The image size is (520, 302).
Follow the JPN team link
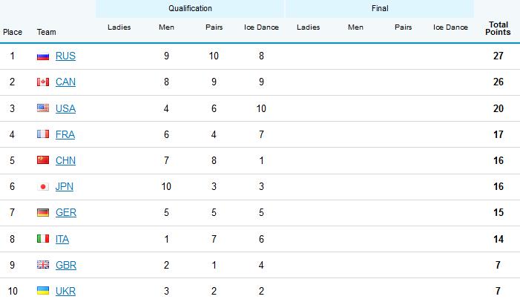pos(65,187)
